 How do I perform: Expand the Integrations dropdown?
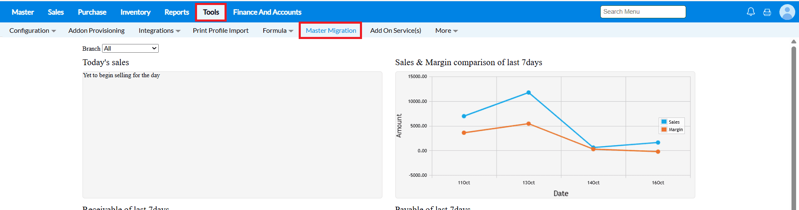coord(159,31)
